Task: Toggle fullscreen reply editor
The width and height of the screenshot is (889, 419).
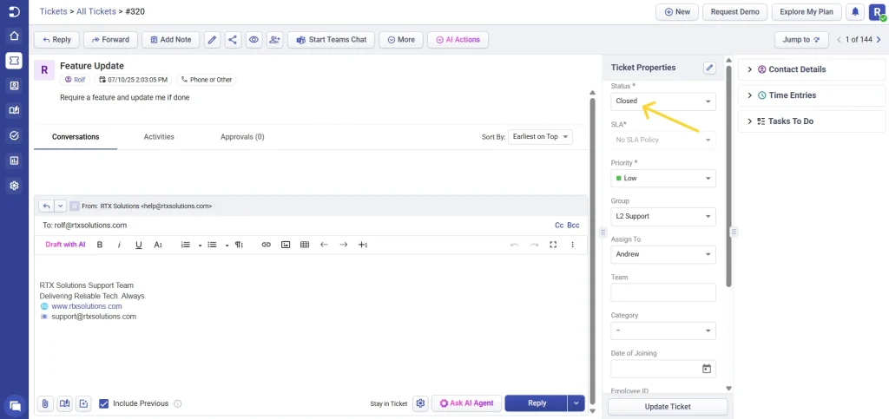Action: coord(553,245)
